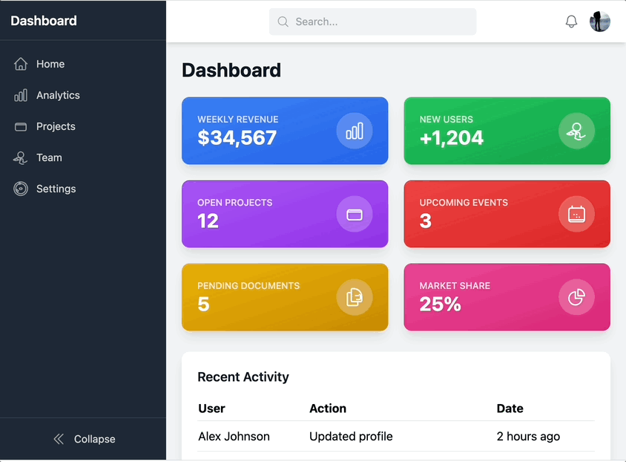Click the Alex Johnson activity row

[395, 436]
